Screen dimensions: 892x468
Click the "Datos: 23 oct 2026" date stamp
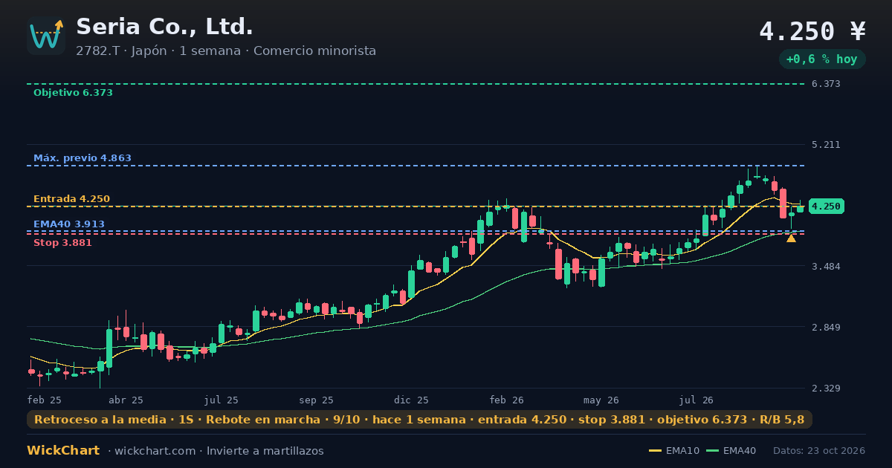click(x=819, y=451)
